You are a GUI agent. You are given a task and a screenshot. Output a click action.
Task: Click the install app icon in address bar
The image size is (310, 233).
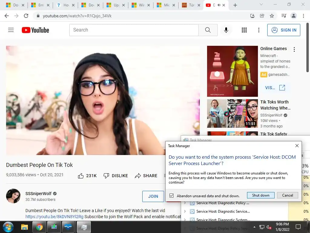pyautogui.click(x=252, y=16)
